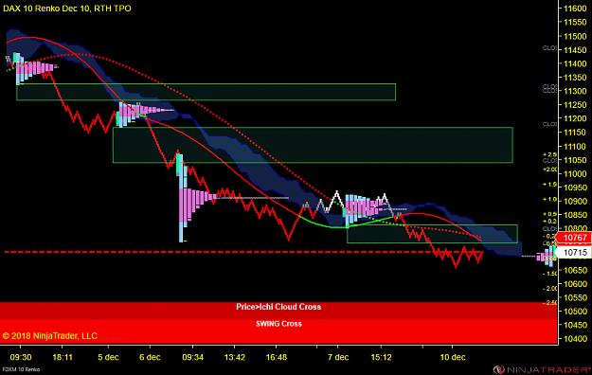
Task: Click the 10850 price axis label
Action: (575, 215)
